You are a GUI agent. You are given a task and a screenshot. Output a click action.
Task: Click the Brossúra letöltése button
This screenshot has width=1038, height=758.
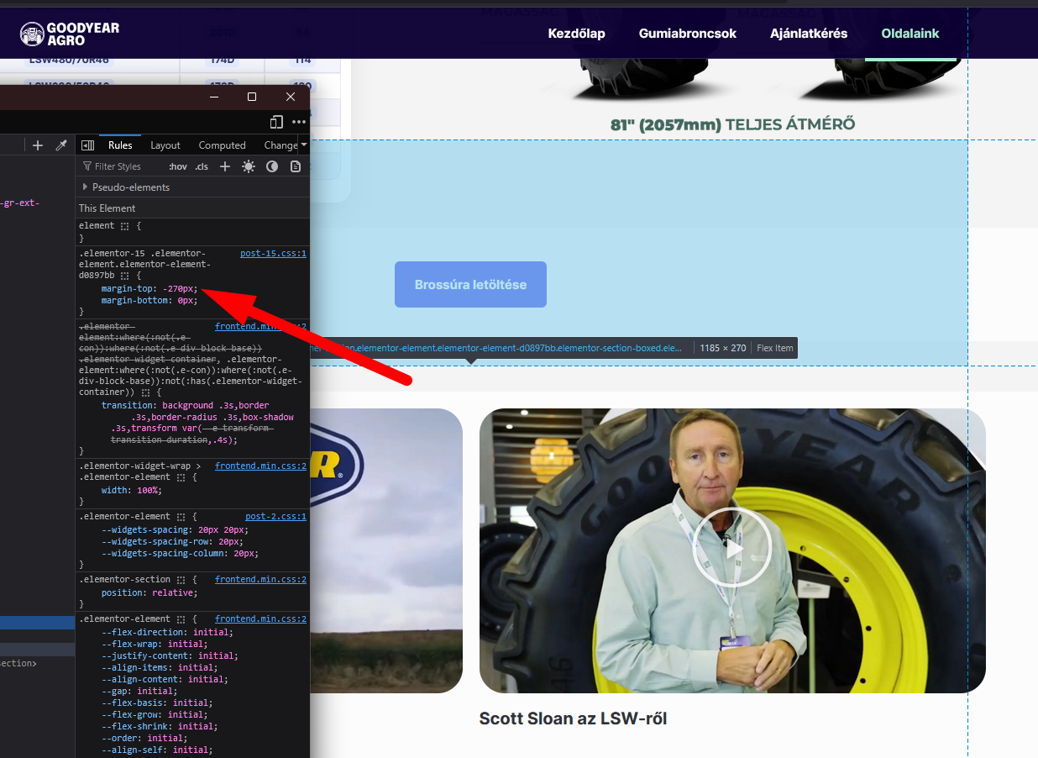[470, 284]
